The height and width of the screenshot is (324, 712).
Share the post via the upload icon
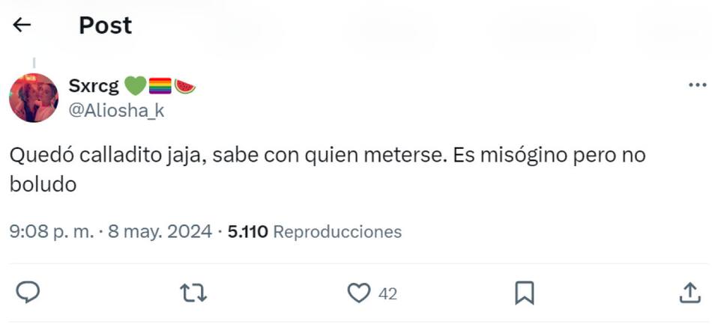point(689,293)
